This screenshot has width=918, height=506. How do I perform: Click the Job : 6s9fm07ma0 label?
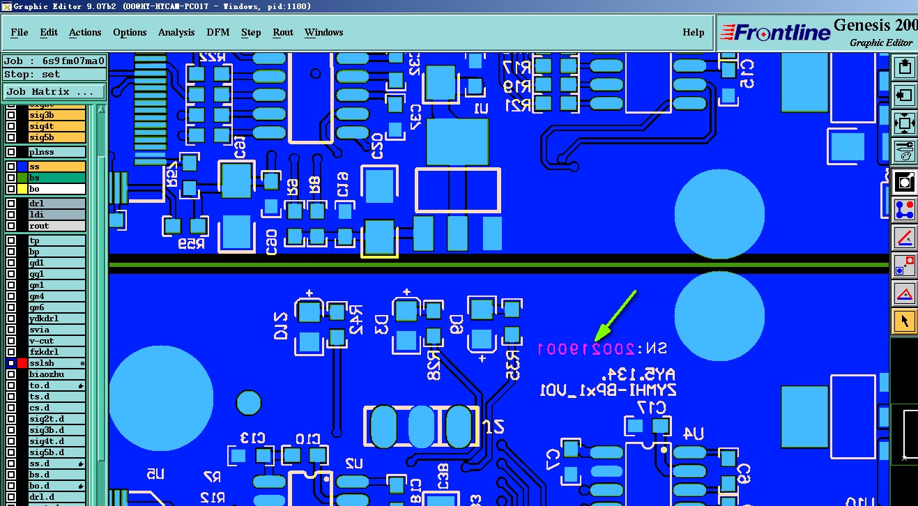click(54, 61)
